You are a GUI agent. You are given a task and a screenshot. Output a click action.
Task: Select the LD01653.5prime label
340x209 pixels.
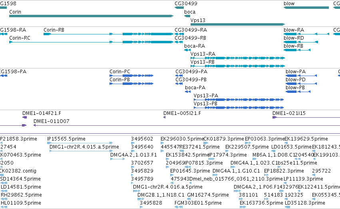point(291,147)
